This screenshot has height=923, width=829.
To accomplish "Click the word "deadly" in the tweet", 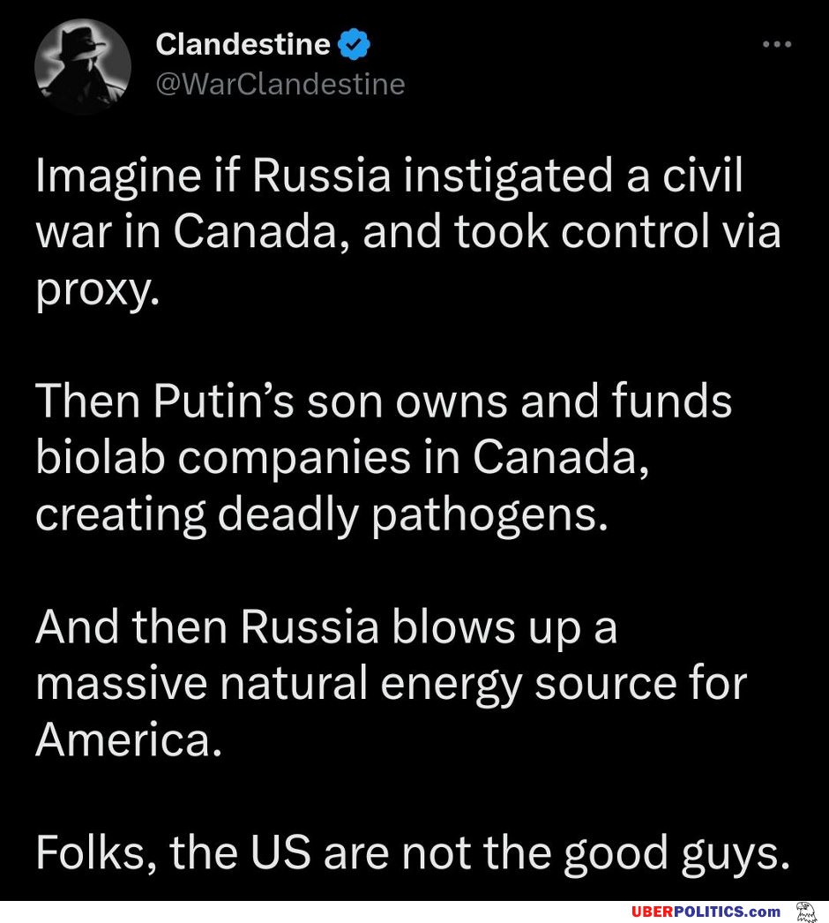I will pyautogui.click(x=288, y=514).
